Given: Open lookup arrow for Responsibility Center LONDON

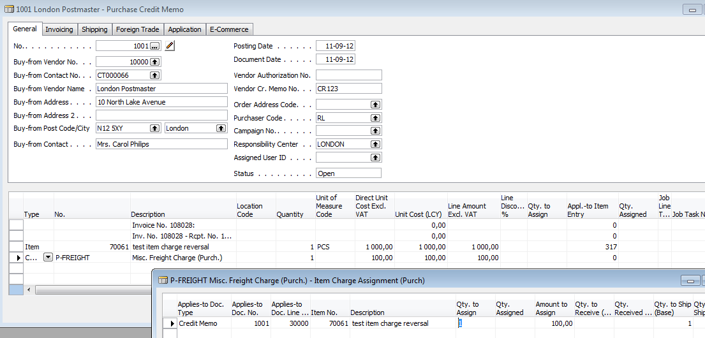Looking at the screenshot, I should point(375,144).
